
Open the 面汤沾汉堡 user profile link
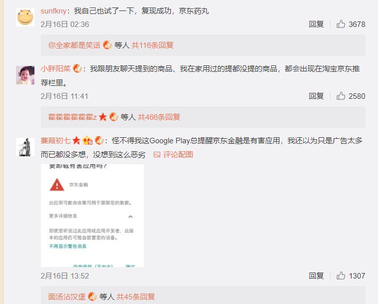(67, 297)
